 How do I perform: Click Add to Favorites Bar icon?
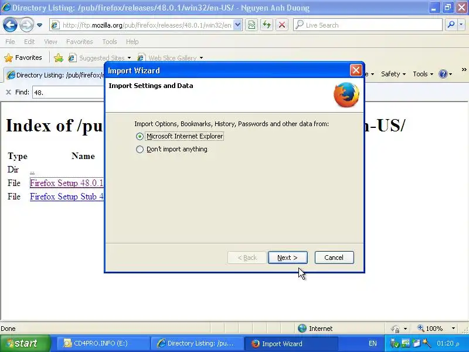click(x=59, y=57)
